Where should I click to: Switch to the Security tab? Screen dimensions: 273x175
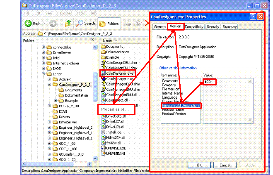[213, 27]
